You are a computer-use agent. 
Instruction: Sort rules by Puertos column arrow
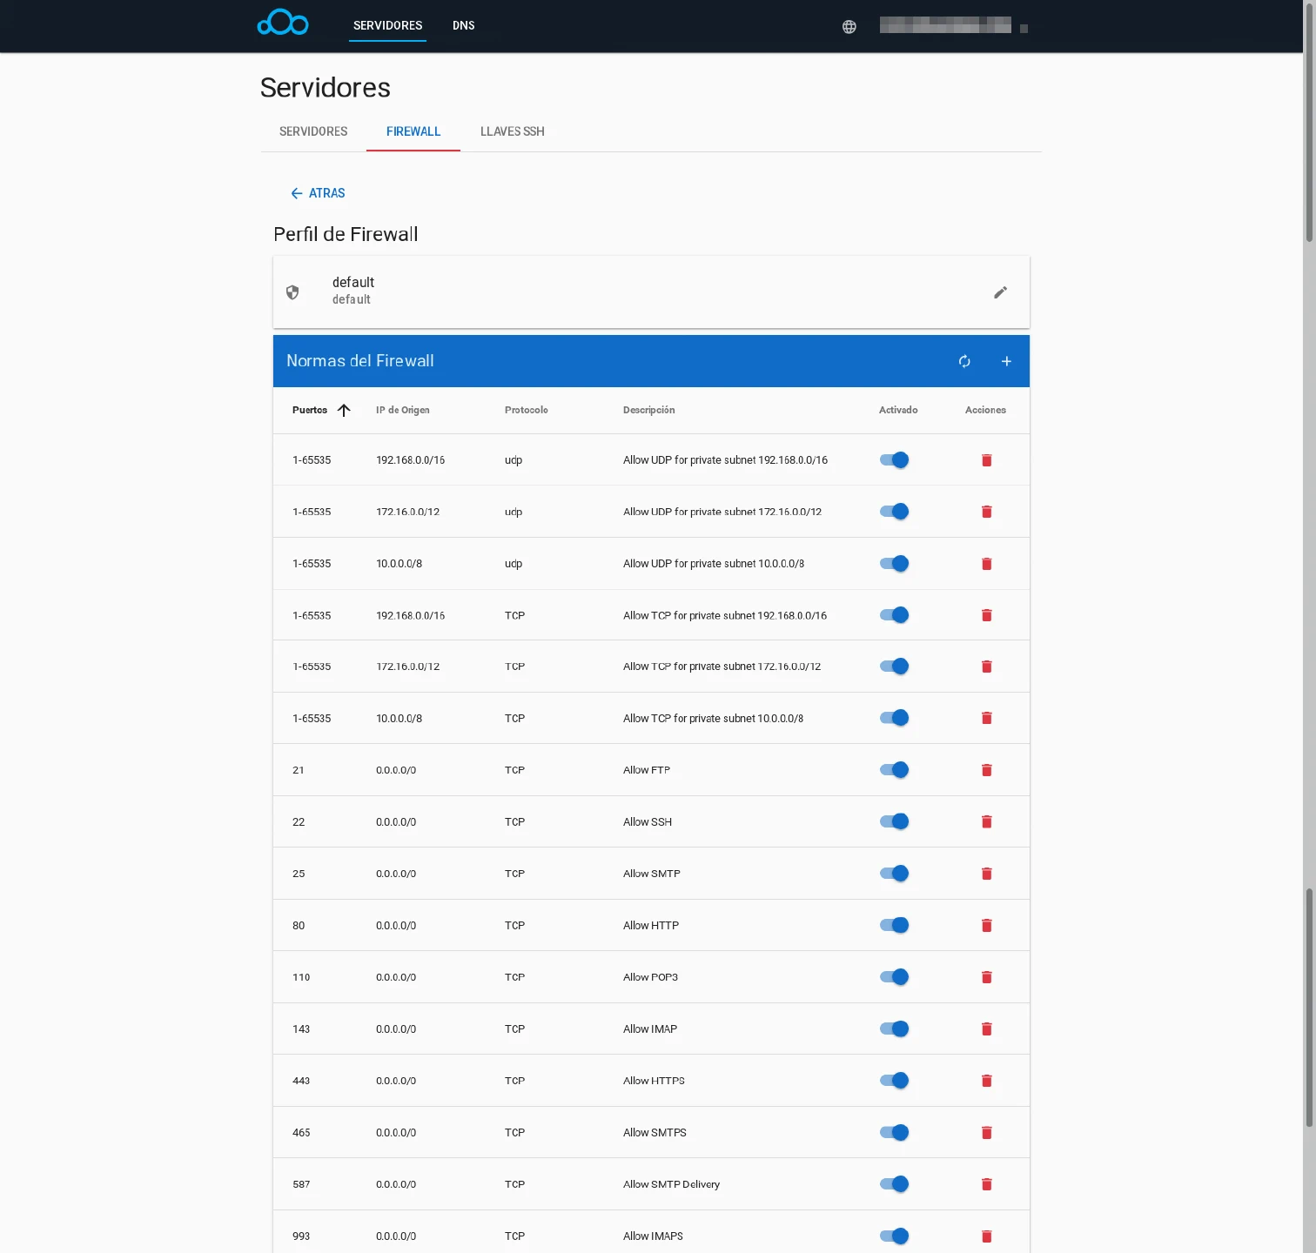coord(344,410)
